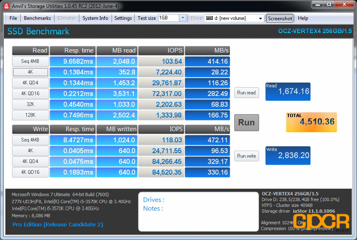
Task: Click the Memory : 8,086 MB text
Action: pyautogui.click(x=31, y=216)
